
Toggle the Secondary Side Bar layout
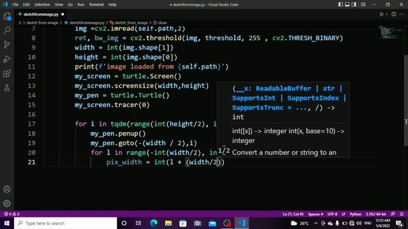[354, 4]
